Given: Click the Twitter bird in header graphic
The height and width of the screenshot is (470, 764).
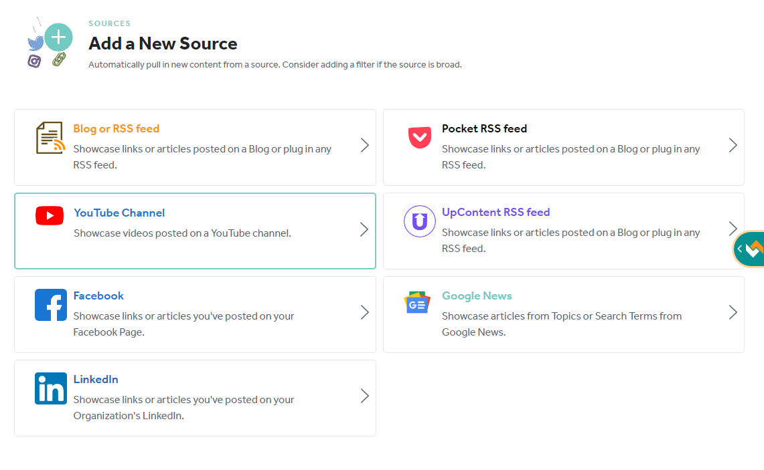Looking at the screenshot, I should pos(35,43).
